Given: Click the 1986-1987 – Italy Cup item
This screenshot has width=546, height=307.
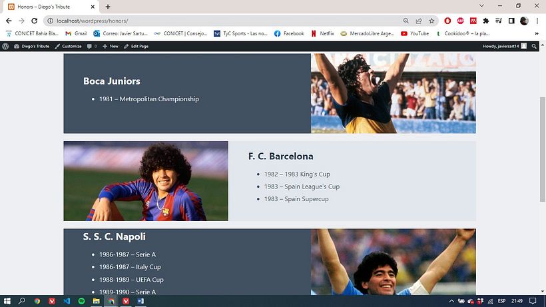Looking at the screenshot, I should [130, 267].
